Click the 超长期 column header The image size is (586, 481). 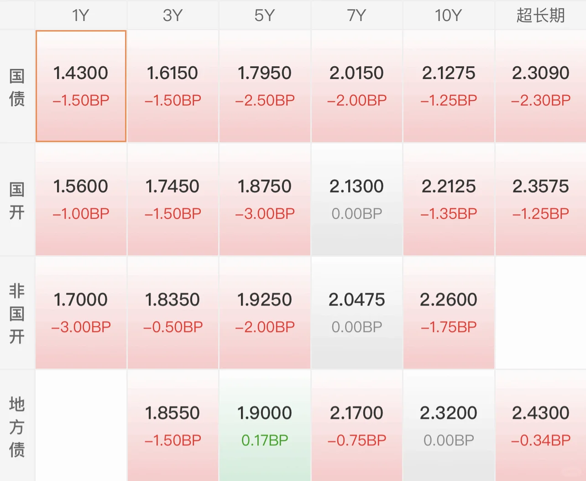pyautogui.click(x=541, y=16)
